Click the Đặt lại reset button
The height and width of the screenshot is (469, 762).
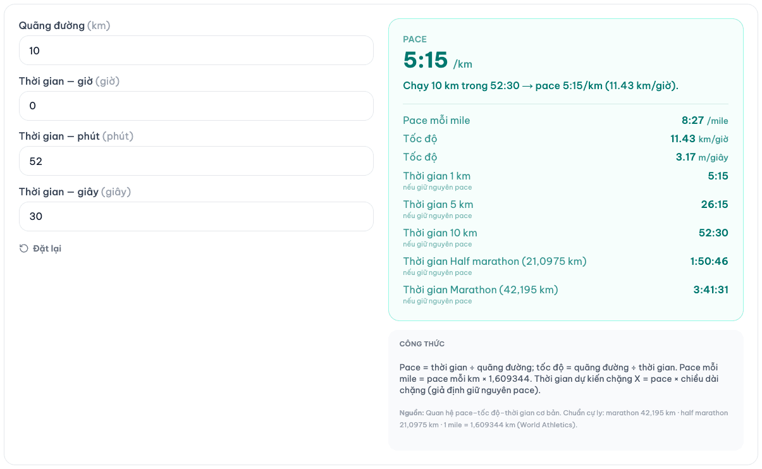40,248
